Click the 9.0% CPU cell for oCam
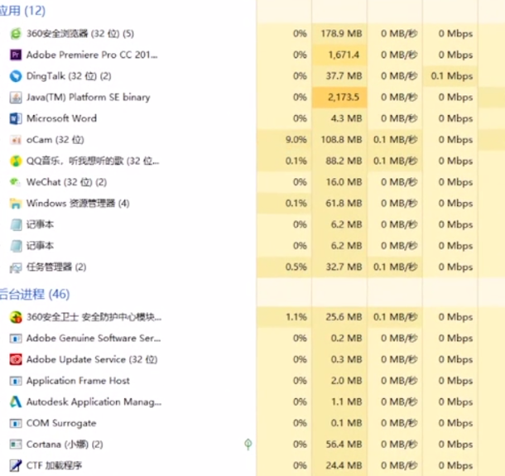The image size is (505, 476). [x=296, y=140]
